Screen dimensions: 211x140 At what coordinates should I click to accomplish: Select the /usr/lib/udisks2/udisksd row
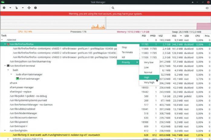point(105,109)
